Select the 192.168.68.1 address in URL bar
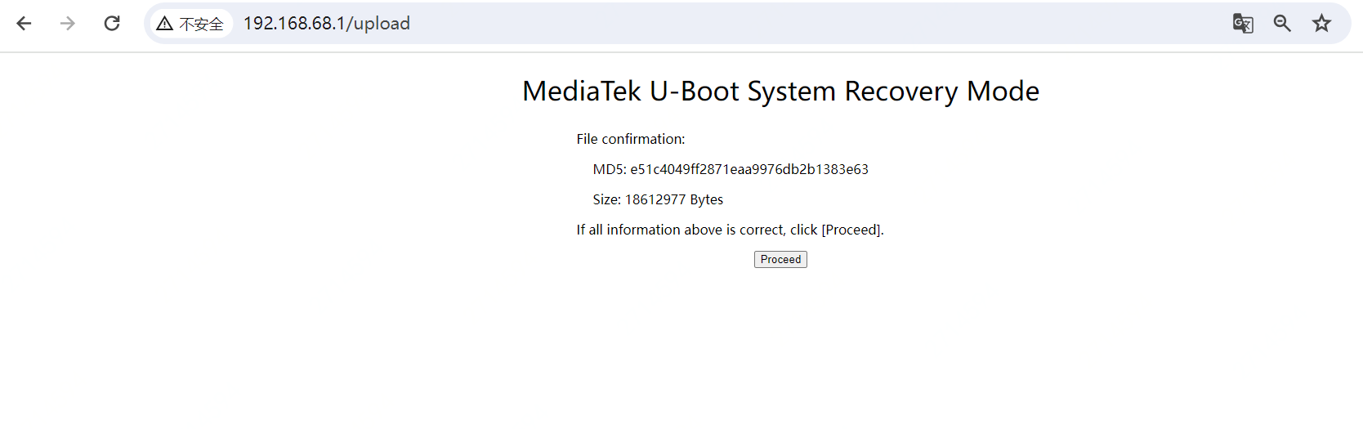Viewport: 1363px width, 429px height. (294, 24)
